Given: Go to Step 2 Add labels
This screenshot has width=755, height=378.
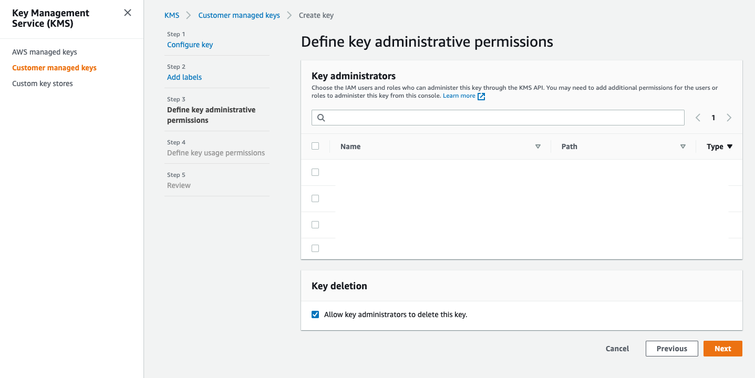Looking at the screenshot, I should pyautogui.click(x=184, y=77).
